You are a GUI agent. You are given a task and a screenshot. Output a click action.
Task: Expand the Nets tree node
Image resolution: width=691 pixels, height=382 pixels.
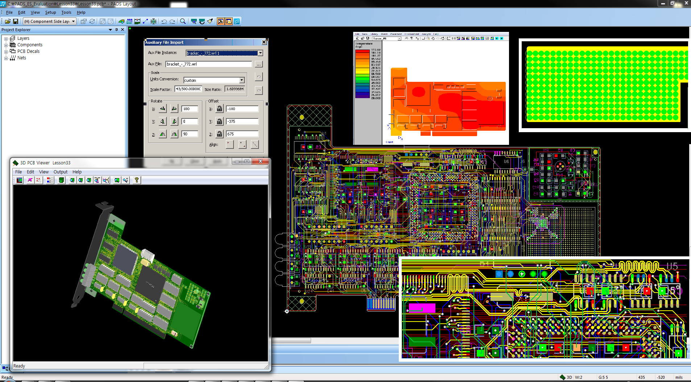tap(6, 58)
